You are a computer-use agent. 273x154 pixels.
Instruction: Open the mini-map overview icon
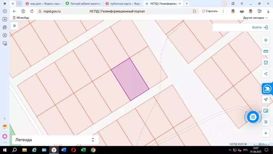tap(266, 111)
